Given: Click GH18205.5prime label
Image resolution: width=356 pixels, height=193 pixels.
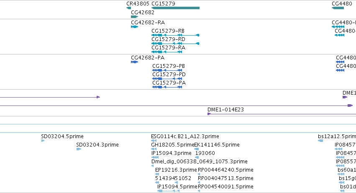Looking at the screenshot, I should pos(172,145).
